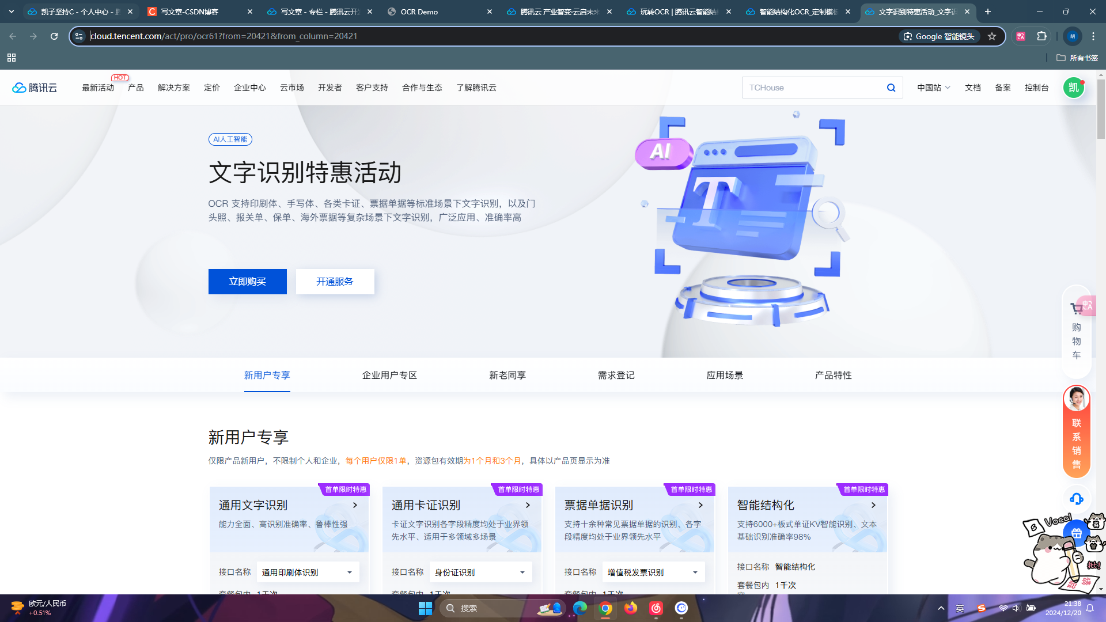Open the 所有书签 bookmarks folder

coord(1077,58)
